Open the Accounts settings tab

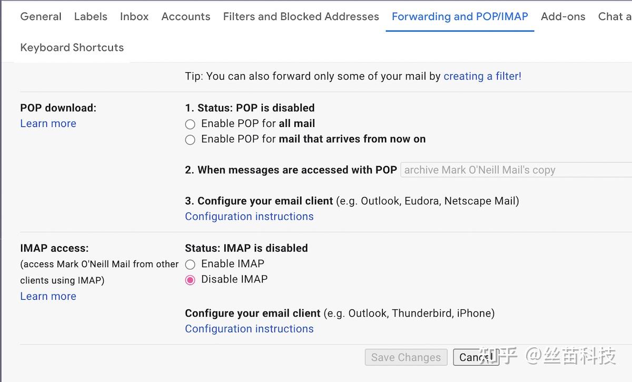point(185,16)
